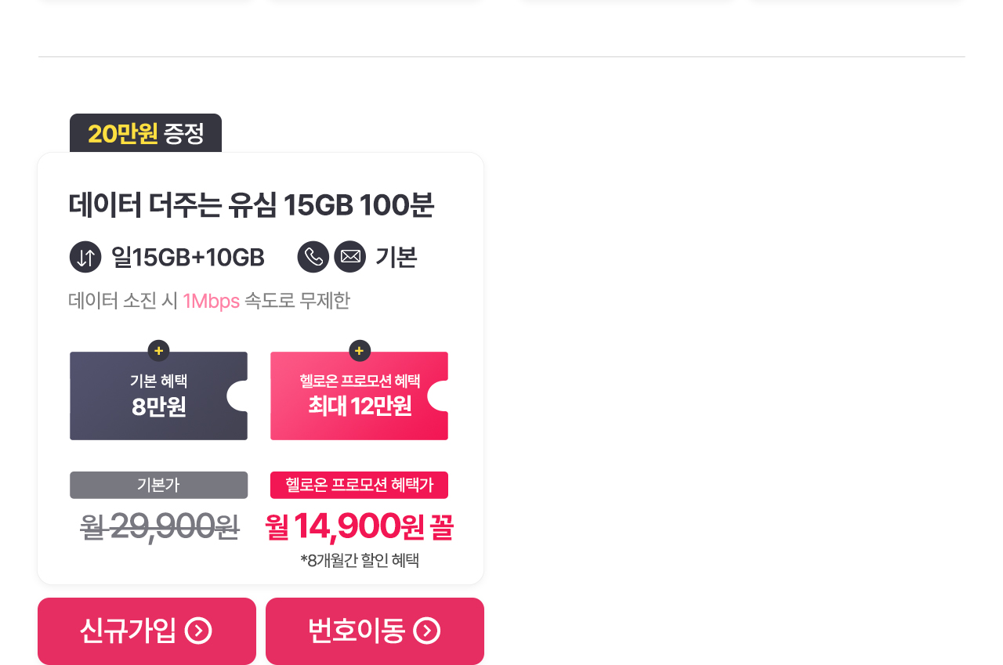Click the 번호이동 button
The width and height of the screenshot is (1003, 665).
point(375,631)
